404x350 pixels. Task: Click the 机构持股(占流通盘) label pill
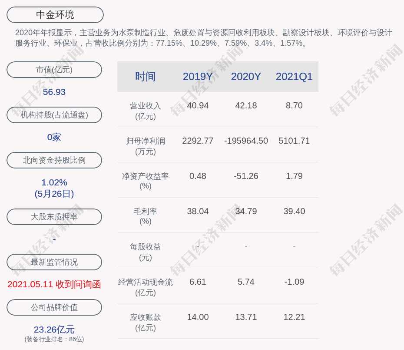54,115
